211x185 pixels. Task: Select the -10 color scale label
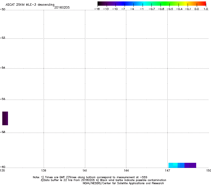click(115, 9)
